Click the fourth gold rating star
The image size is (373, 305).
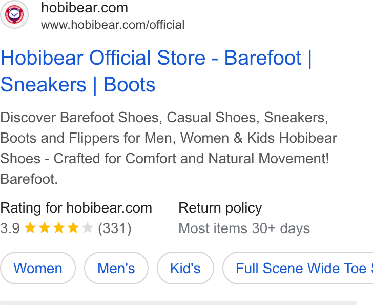click(x=73, y=228)
